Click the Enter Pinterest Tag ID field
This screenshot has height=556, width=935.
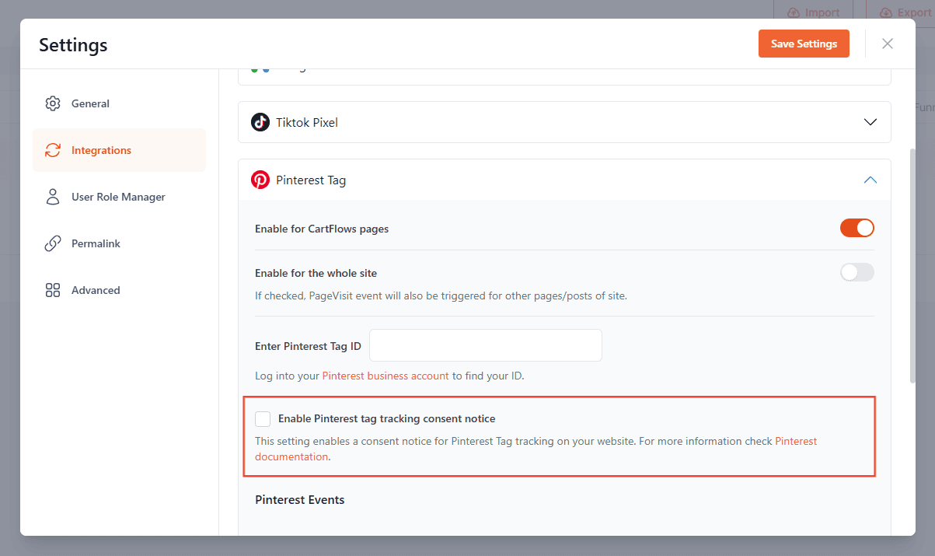(486, 345)
